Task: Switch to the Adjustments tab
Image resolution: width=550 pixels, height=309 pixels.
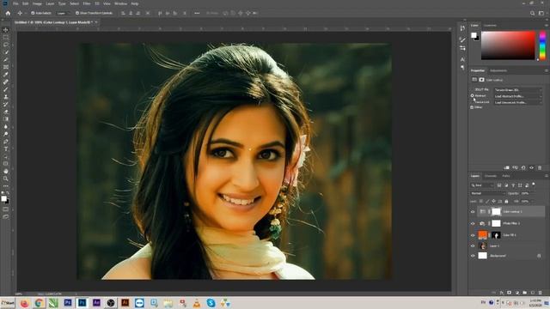Action: pos(498,70)
